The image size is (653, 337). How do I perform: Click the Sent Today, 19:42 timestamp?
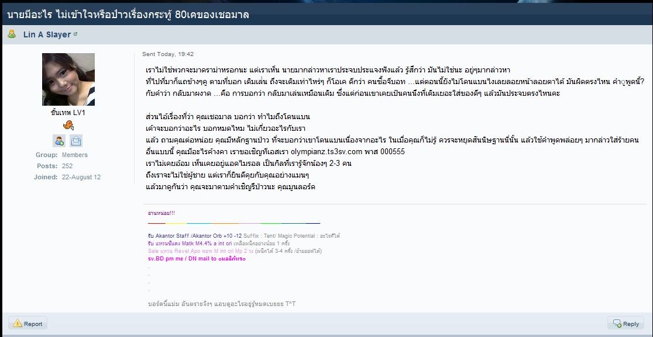click(x=168, y=54)
